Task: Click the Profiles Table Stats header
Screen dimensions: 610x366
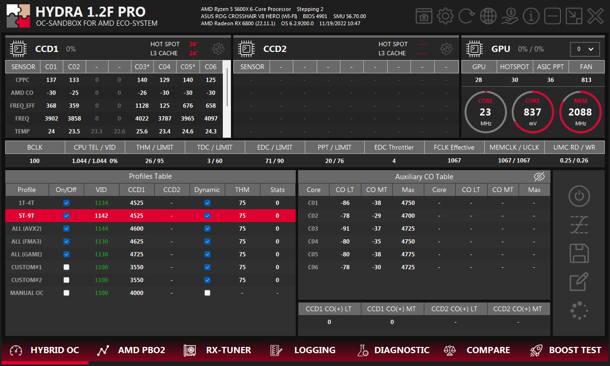Action: (278, 190)
